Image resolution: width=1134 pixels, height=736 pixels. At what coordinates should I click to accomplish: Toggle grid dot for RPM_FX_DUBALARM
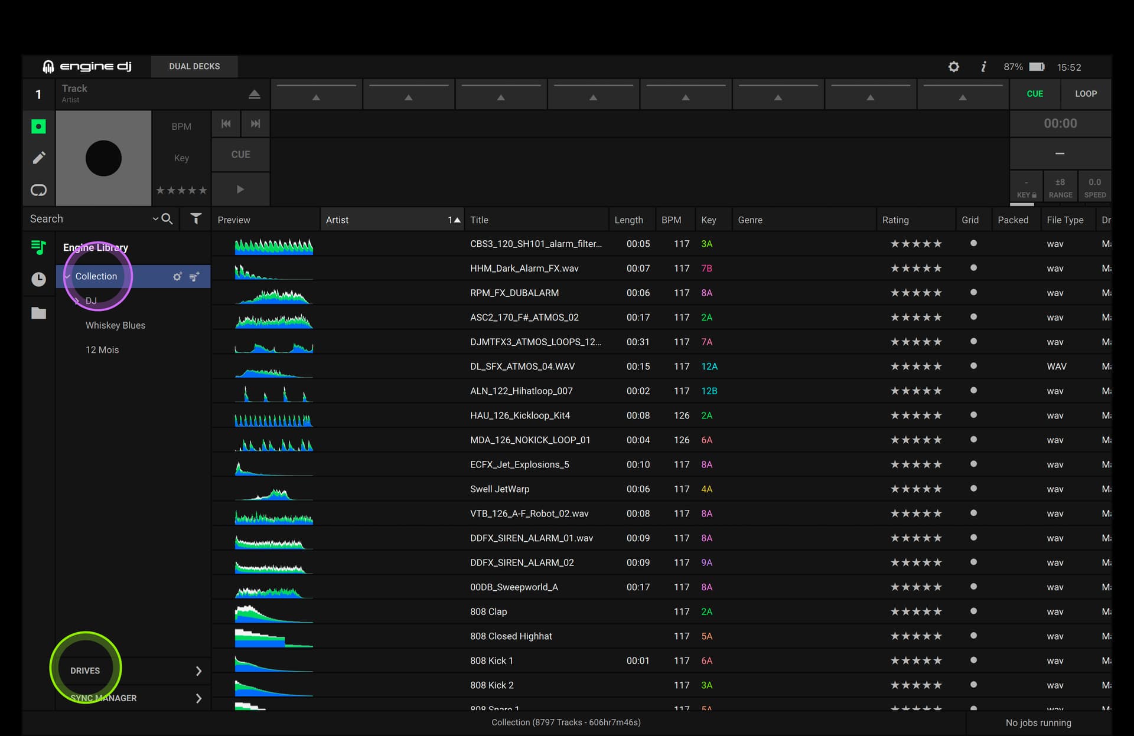click(x=973, y=292)
